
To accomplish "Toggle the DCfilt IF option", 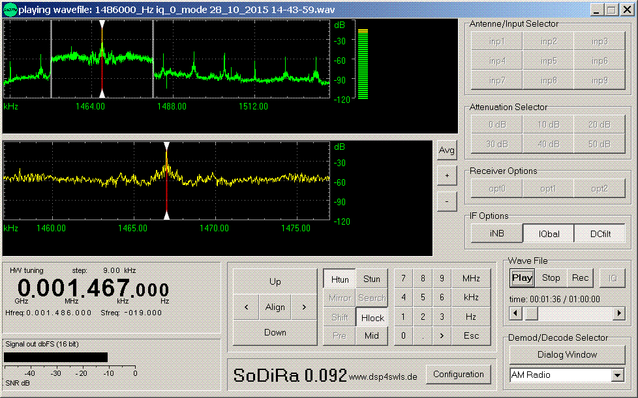I will click(x=600, y=233).
